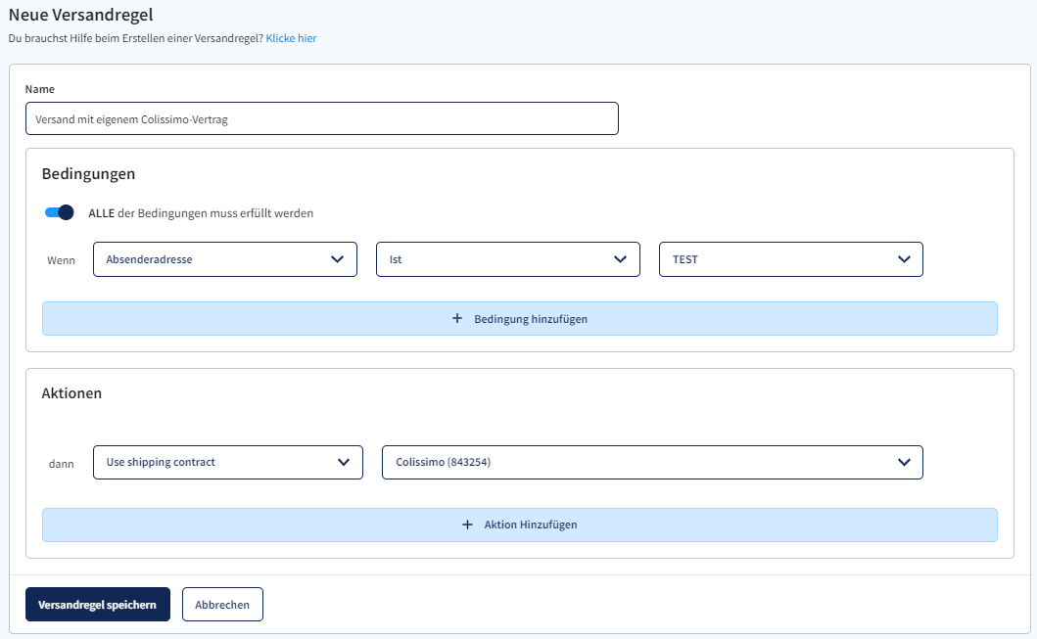Click the Aktionen section heading
Screen dimensions: 1037x639
(71, 393)
